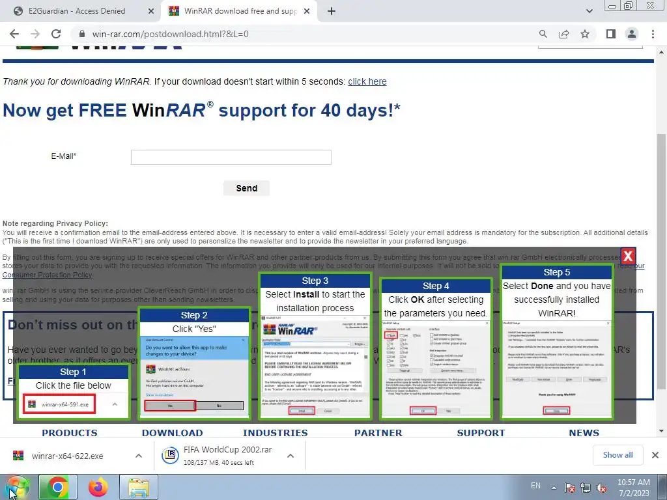
Task: Launch Firefox from the taskbar
Action: 98,487
